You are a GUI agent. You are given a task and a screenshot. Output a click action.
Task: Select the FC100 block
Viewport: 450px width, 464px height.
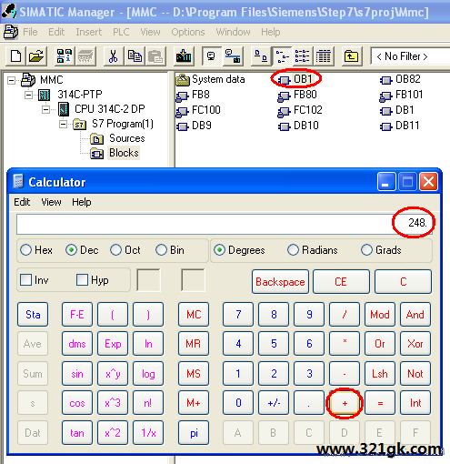coord(198,110)
